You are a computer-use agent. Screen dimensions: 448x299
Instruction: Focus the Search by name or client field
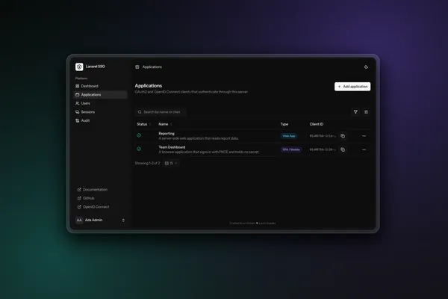[x=161, y=112]
